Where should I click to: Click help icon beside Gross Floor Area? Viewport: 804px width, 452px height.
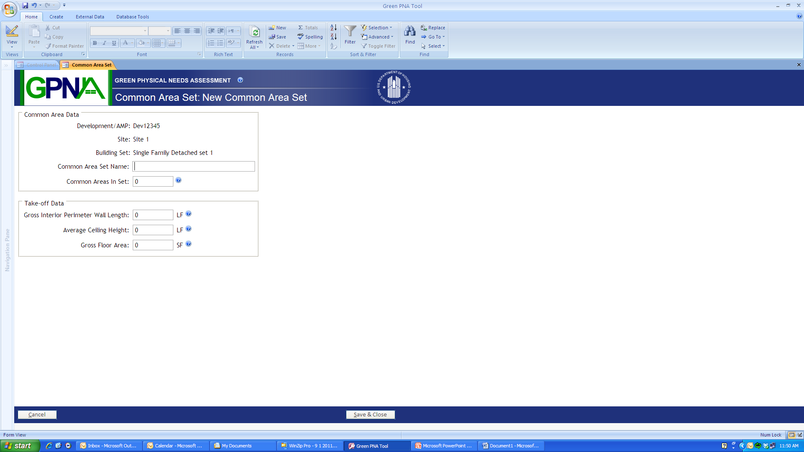tap(188, 244)
